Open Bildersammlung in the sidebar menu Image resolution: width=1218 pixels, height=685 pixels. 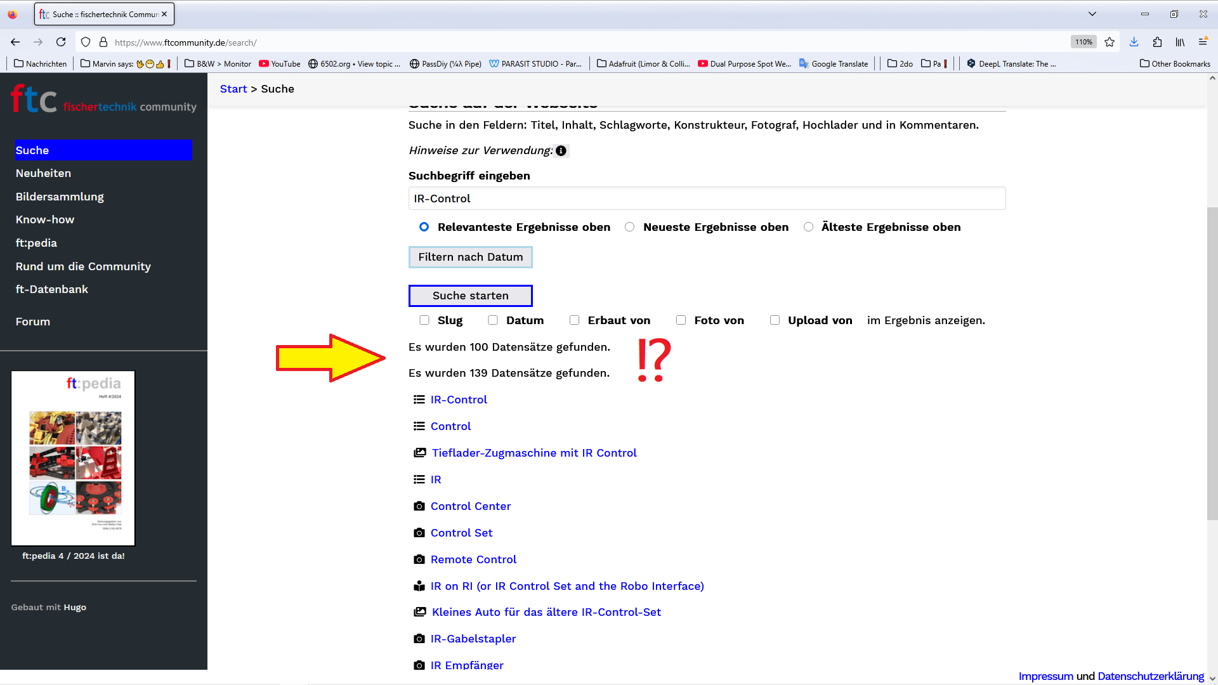click(60, 197)
